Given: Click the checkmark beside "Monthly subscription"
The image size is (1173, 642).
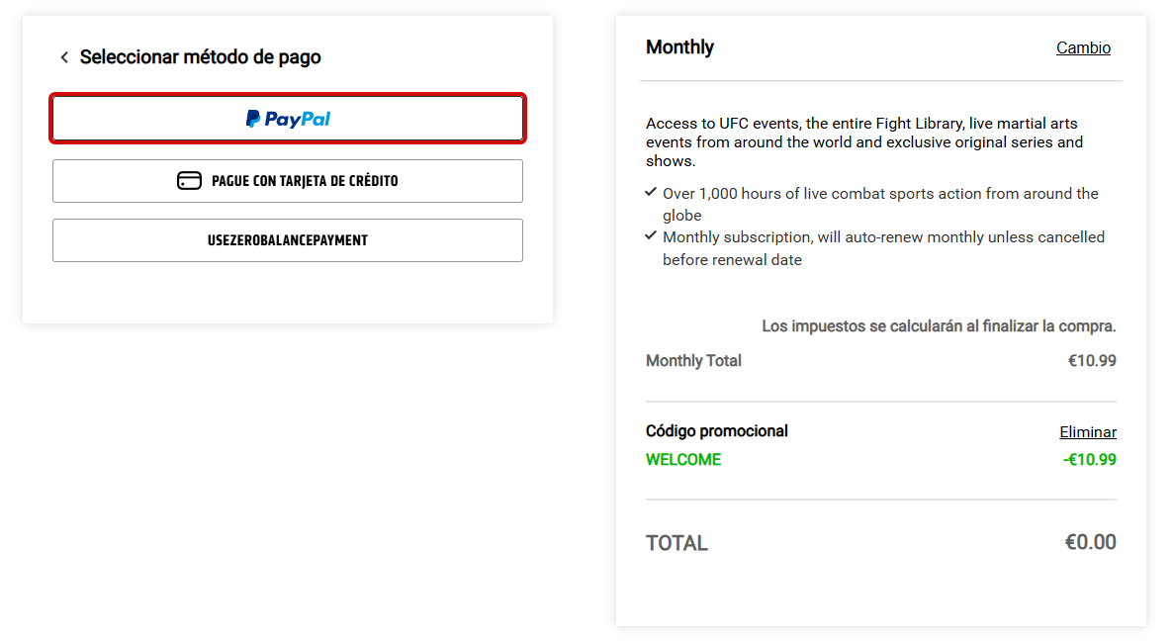Looking at the screenshot, I should tap(651, 235).
